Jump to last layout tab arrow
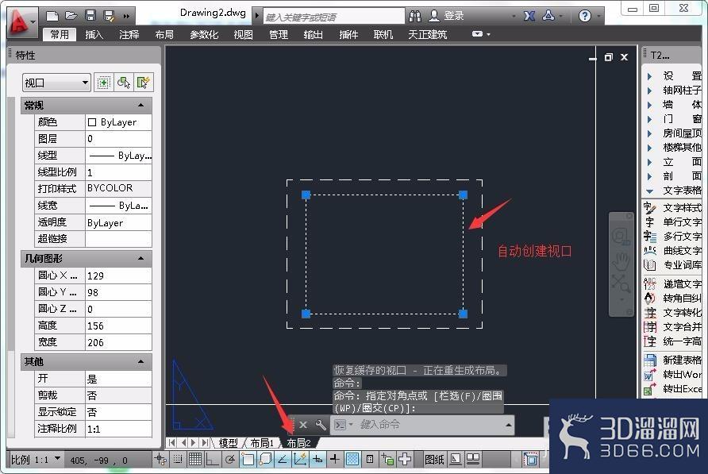708x474 pixels. pos(206,443)
